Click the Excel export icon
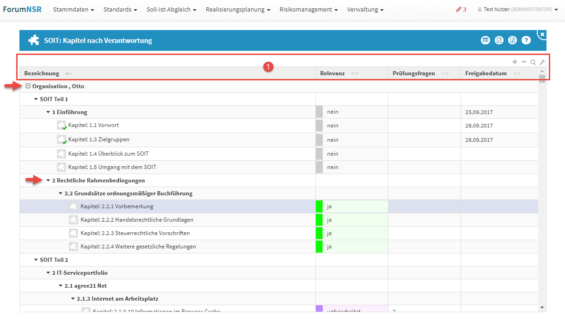This screenshot has height=320, width=565. click(x=512, y=40)
